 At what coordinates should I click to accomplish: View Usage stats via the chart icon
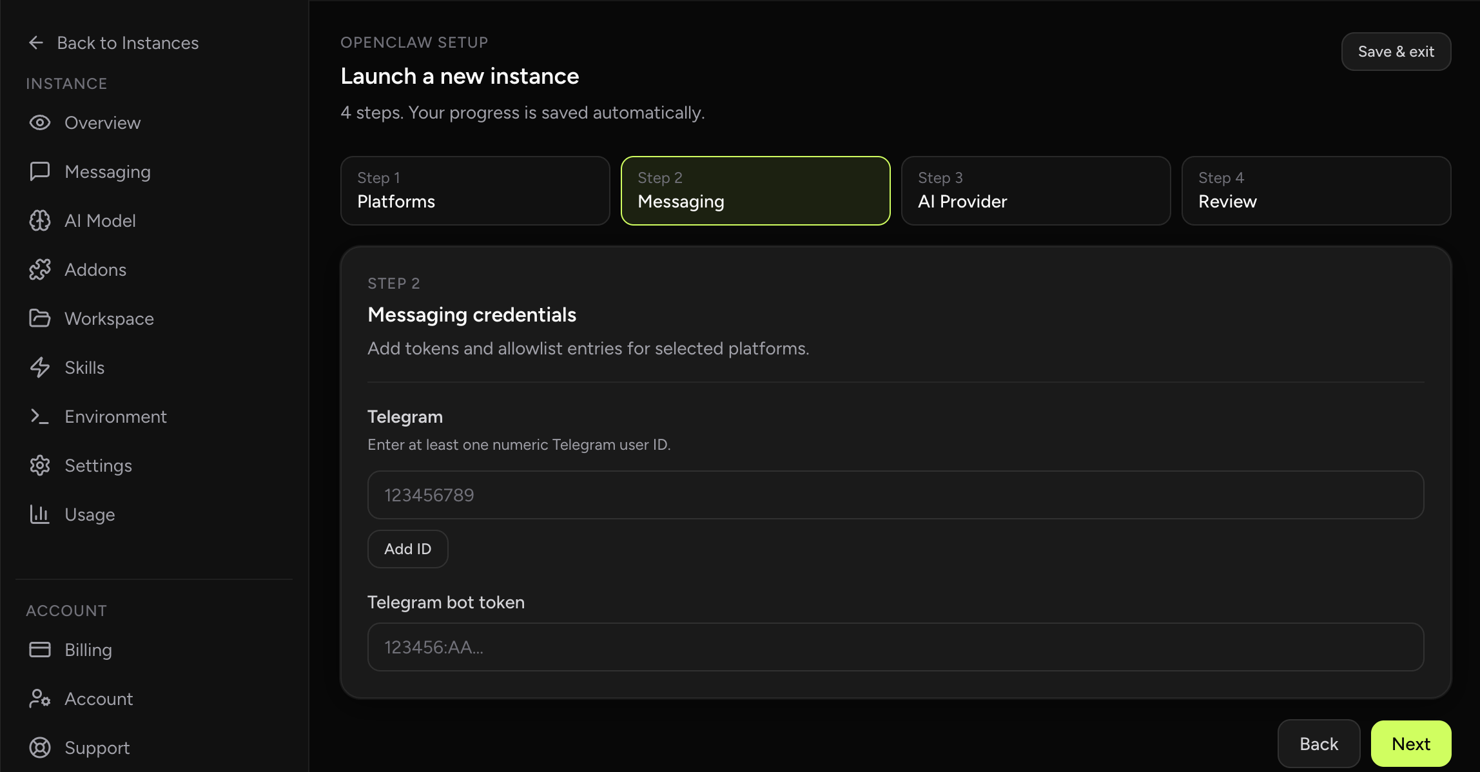click(x=40, y=514)
